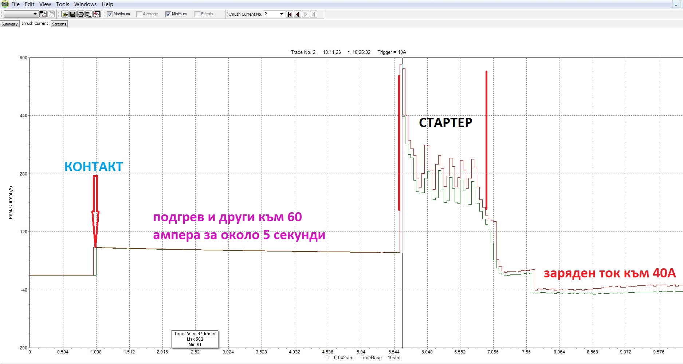Image resolution: width=683 pixels, height=364 pixels.
Task: Click the black vertical cursor line on graph
Action: click(x=402, y=291)
